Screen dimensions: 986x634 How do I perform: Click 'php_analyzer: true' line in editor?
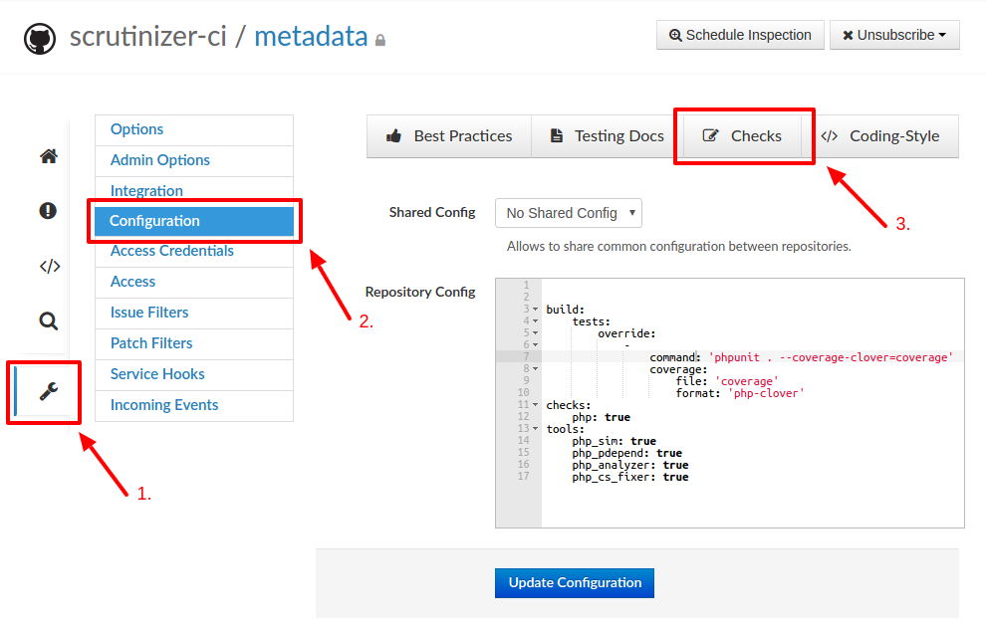pos(630,465)
